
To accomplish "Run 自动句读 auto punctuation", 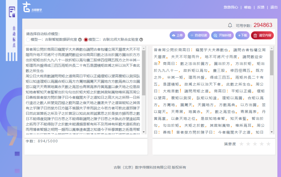I will pos(199,35).
